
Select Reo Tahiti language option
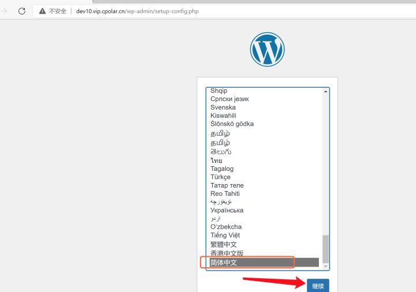[265, 194]
